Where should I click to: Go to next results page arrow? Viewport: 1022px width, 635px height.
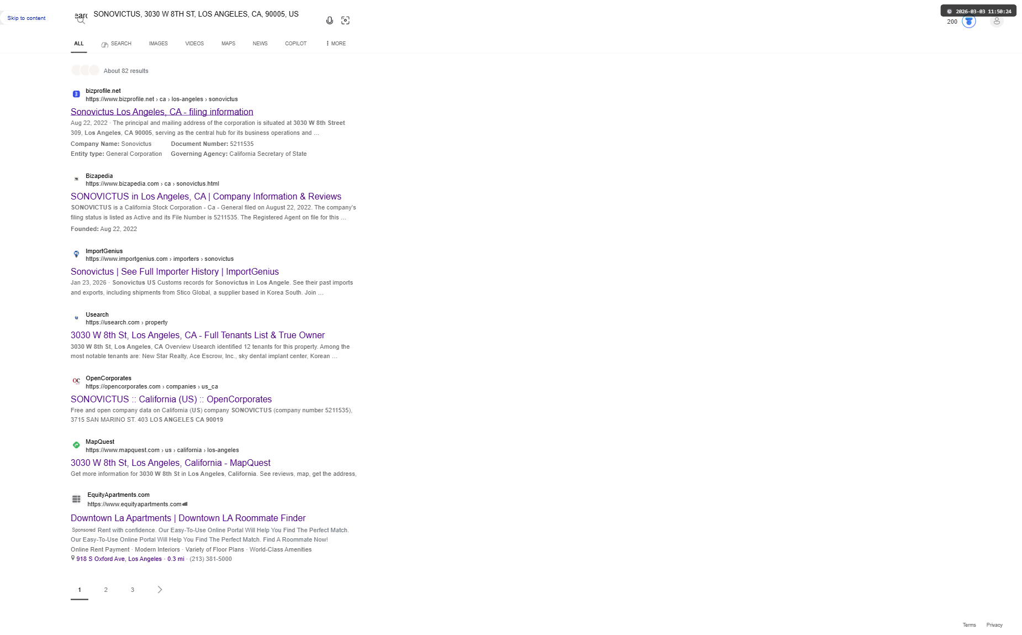pos(160,590)
